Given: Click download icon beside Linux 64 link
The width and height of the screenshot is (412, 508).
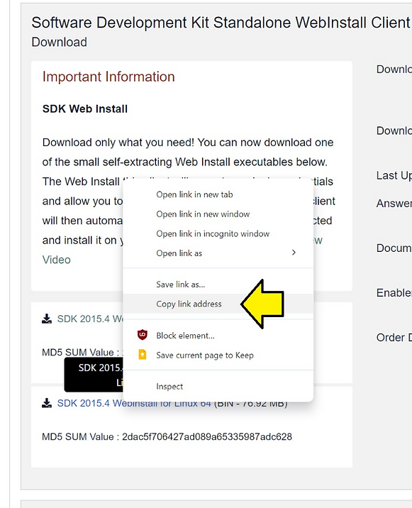Looking at the screenshot, I should (47, 403).
